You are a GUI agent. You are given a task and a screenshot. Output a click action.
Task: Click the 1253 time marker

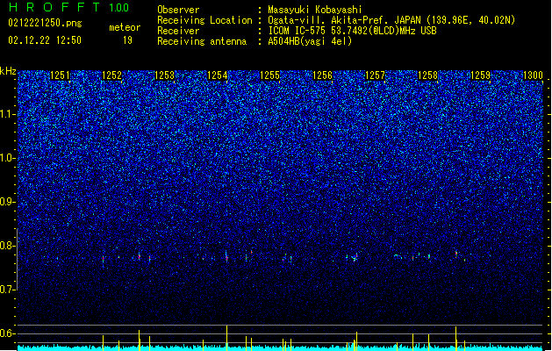point(165,75)
